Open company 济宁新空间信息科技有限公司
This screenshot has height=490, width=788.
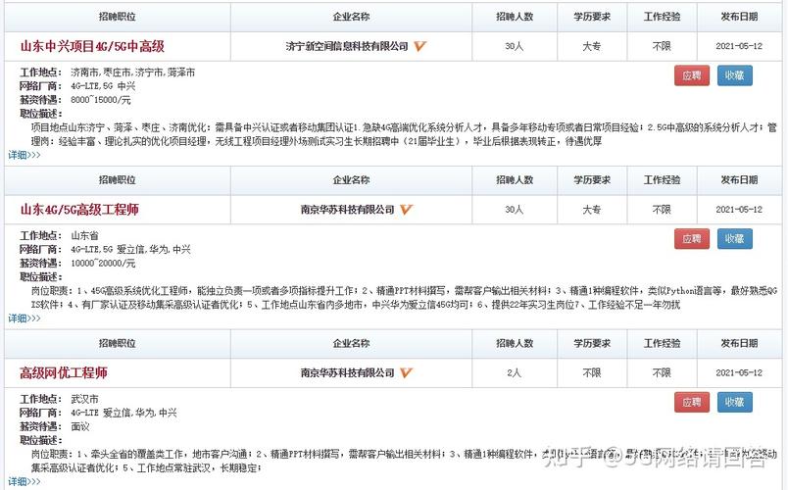(x=347, y=46)
